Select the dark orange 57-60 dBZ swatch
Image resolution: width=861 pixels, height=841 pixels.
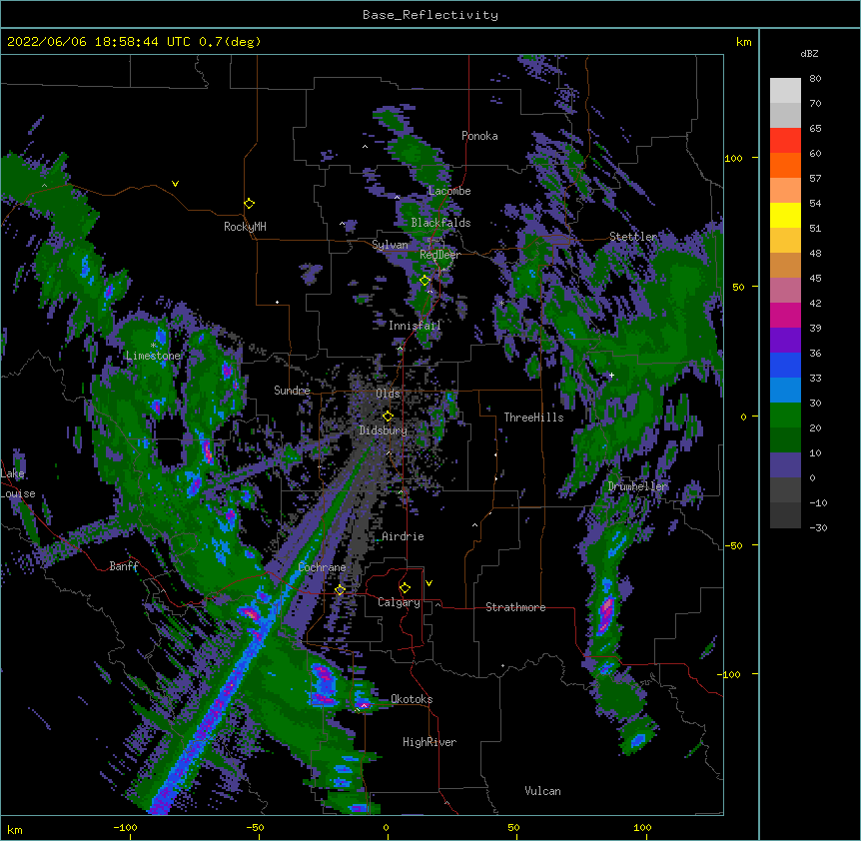coord(785,165)
